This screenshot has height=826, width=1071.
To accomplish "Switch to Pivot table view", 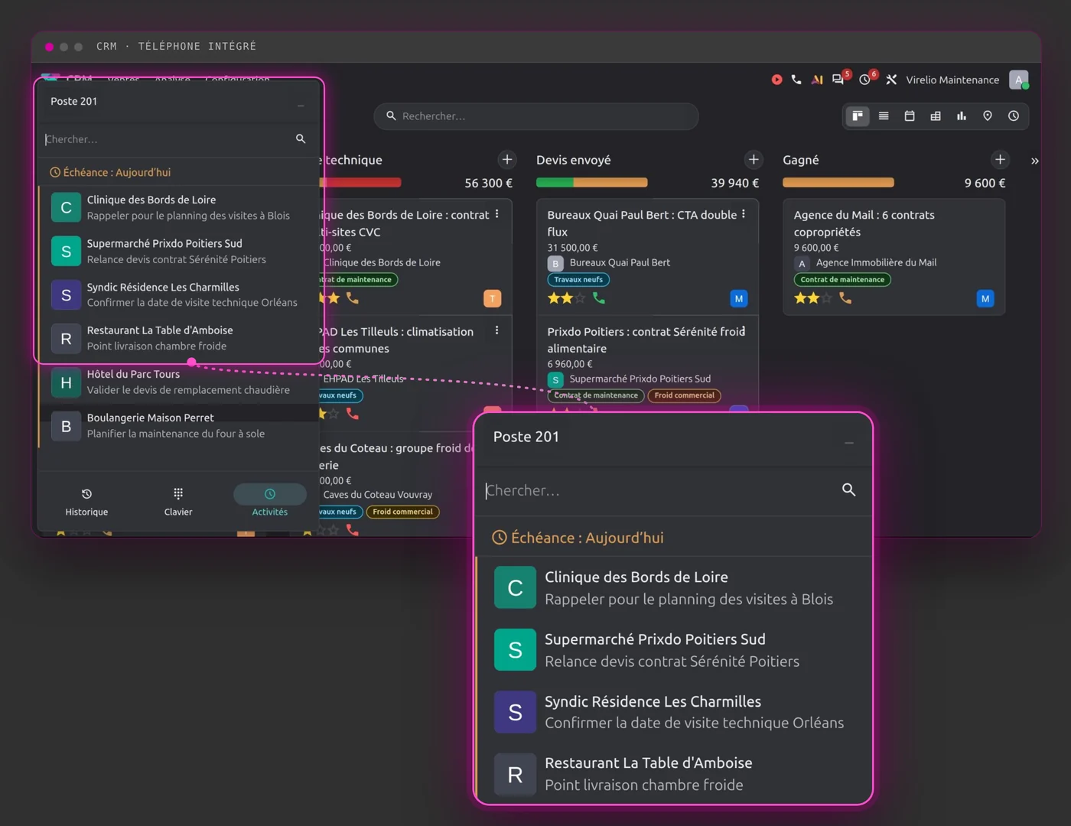I will [936, 116].
